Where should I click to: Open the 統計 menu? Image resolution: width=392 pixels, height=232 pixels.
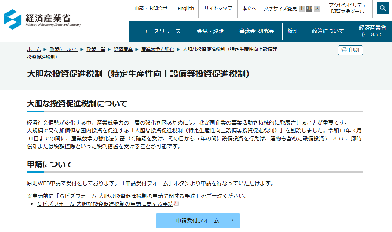(x=293, y=31)
